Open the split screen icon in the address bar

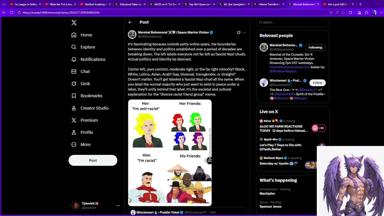(331, 13)
